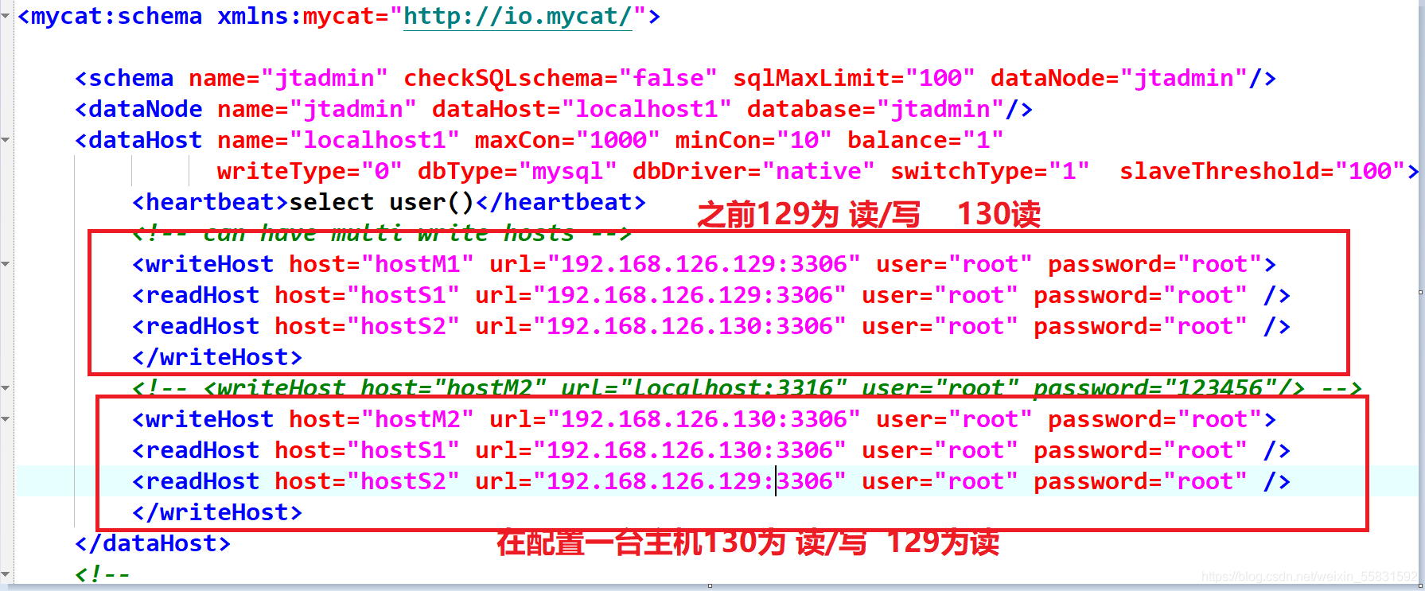Collapse the writeHost hostM1 fold marker
The image size is (1425, 591).
(x=6, y=264)
